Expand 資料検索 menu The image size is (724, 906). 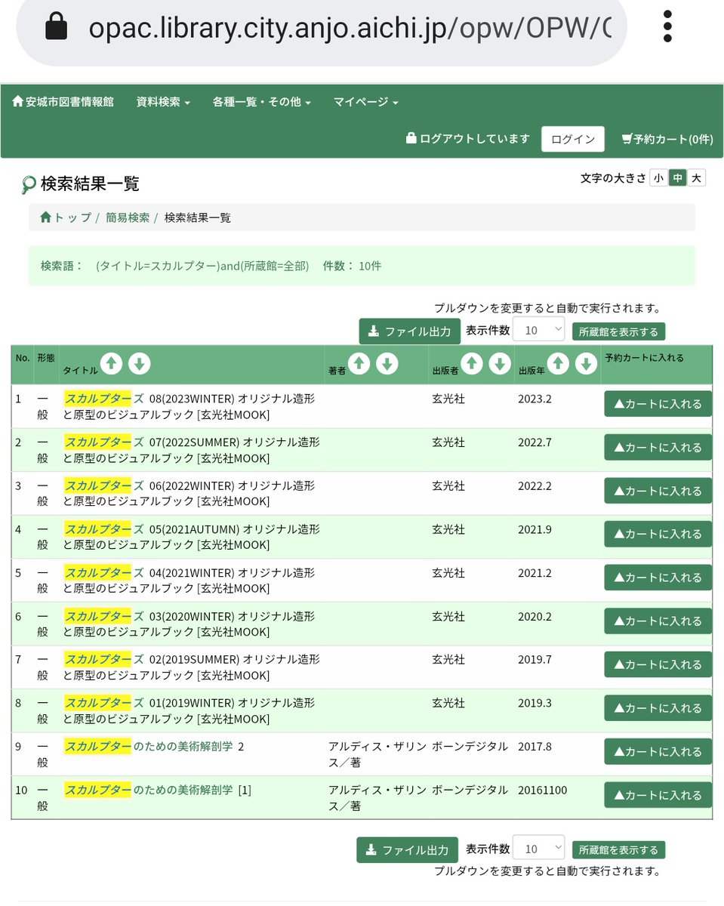point(163,102)
